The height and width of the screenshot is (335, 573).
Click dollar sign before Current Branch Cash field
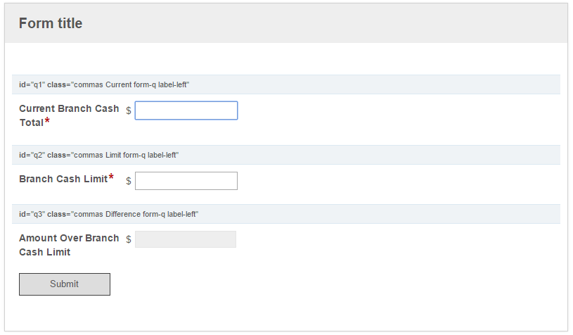(x=129, y=110)
